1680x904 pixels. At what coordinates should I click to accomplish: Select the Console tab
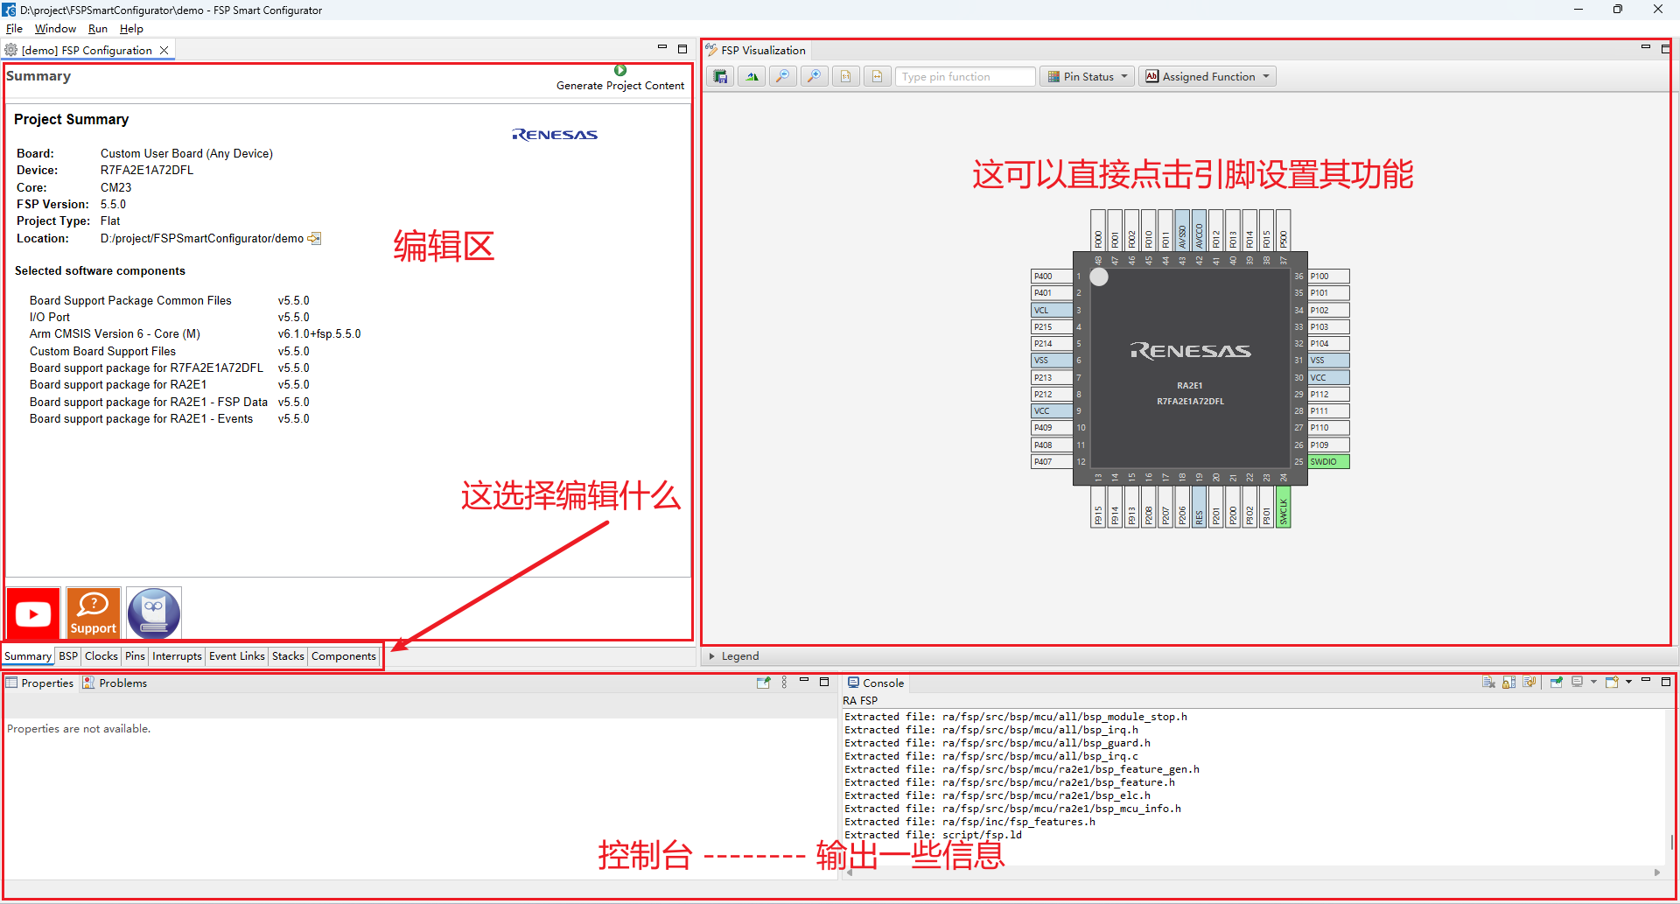point(876,683)
